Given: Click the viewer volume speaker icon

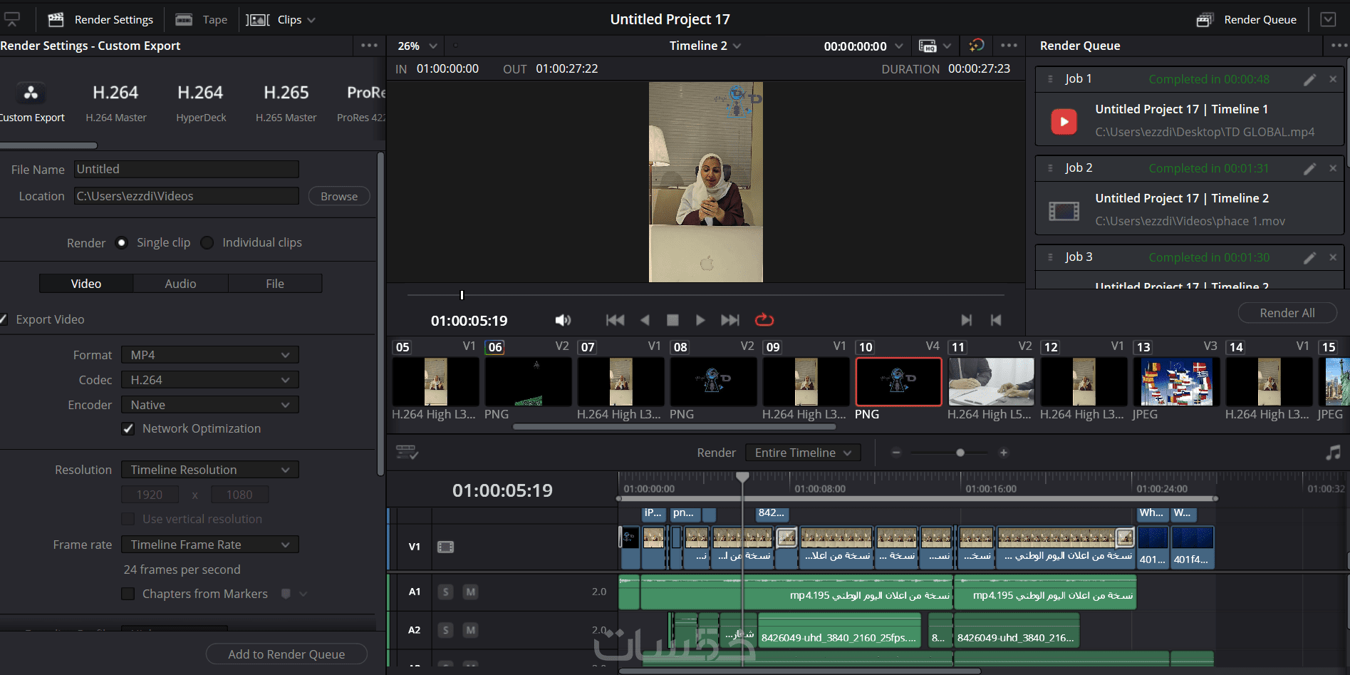Looking at the screenshot, I should [x=563, y=320].
